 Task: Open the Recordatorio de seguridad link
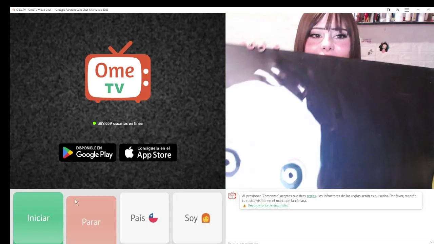(268, 205)
